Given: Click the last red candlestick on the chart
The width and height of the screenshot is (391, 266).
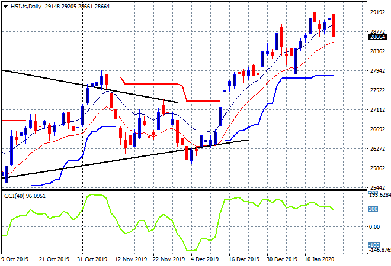Looking at the screenshot, I should (x=334, y=25).
